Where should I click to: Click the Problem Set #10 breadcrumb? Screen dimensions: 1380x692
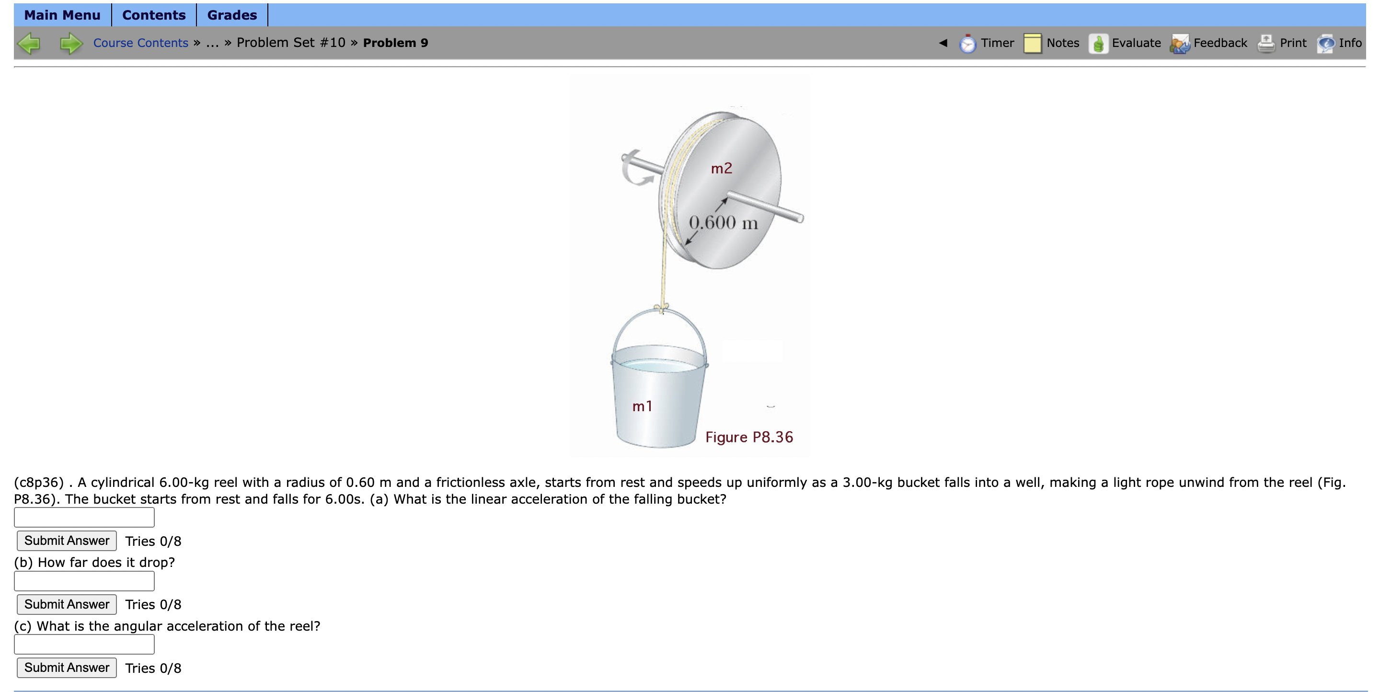tap(290, 43)
